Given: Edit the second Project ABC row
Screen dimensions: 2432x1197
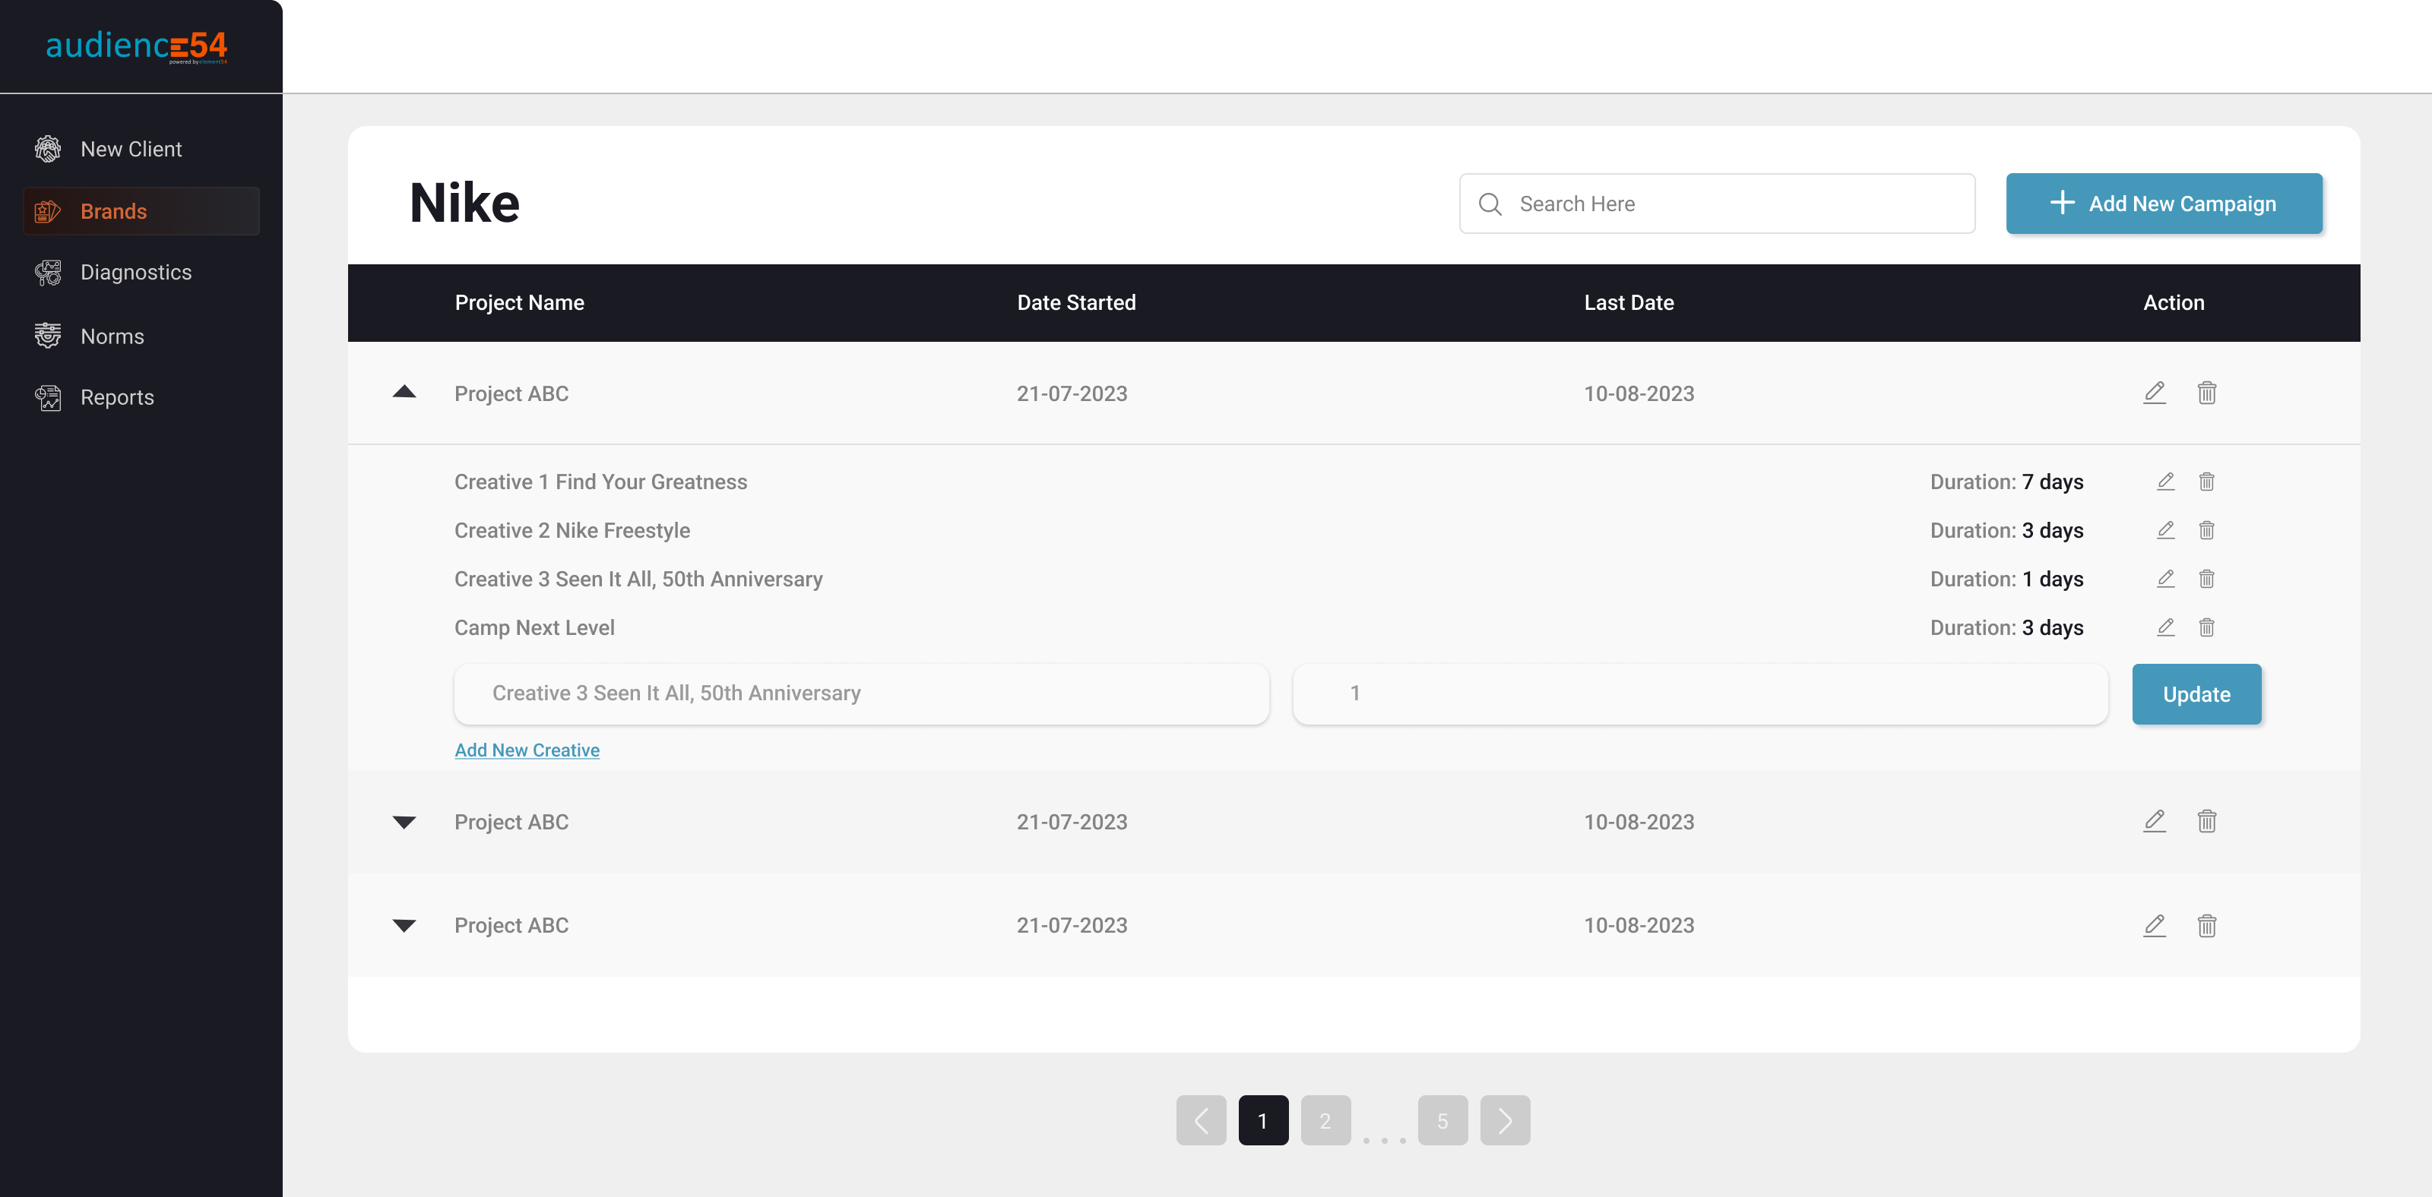Looking at the screenshot, I should [2155, 820].
